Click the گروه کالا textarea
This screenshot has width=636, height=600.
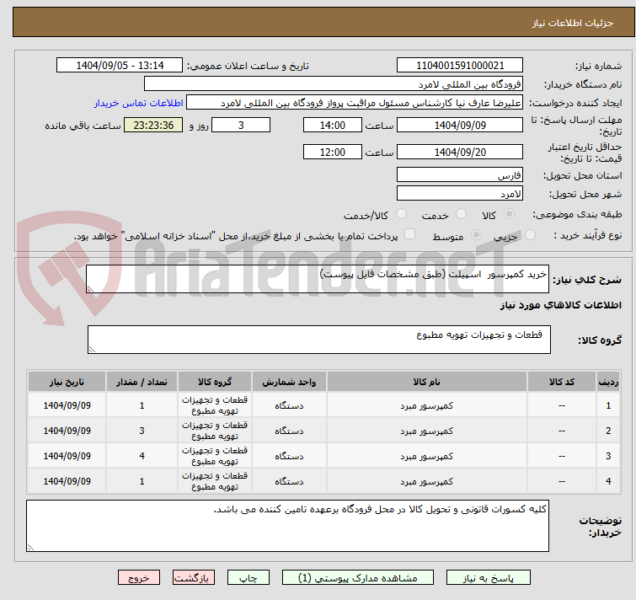tap(318, 340)
